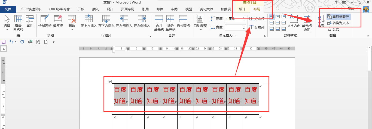Toggle 查看网格线 (View Gridlines)
Viewport: 372px width, 129px height.
[18, 23]
